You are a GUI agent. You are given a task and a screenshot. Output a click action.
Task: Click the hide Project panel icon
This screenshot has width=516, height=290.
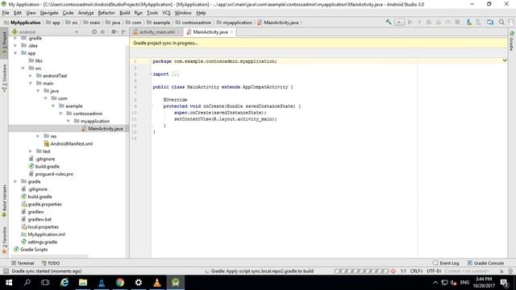[123, 32]
